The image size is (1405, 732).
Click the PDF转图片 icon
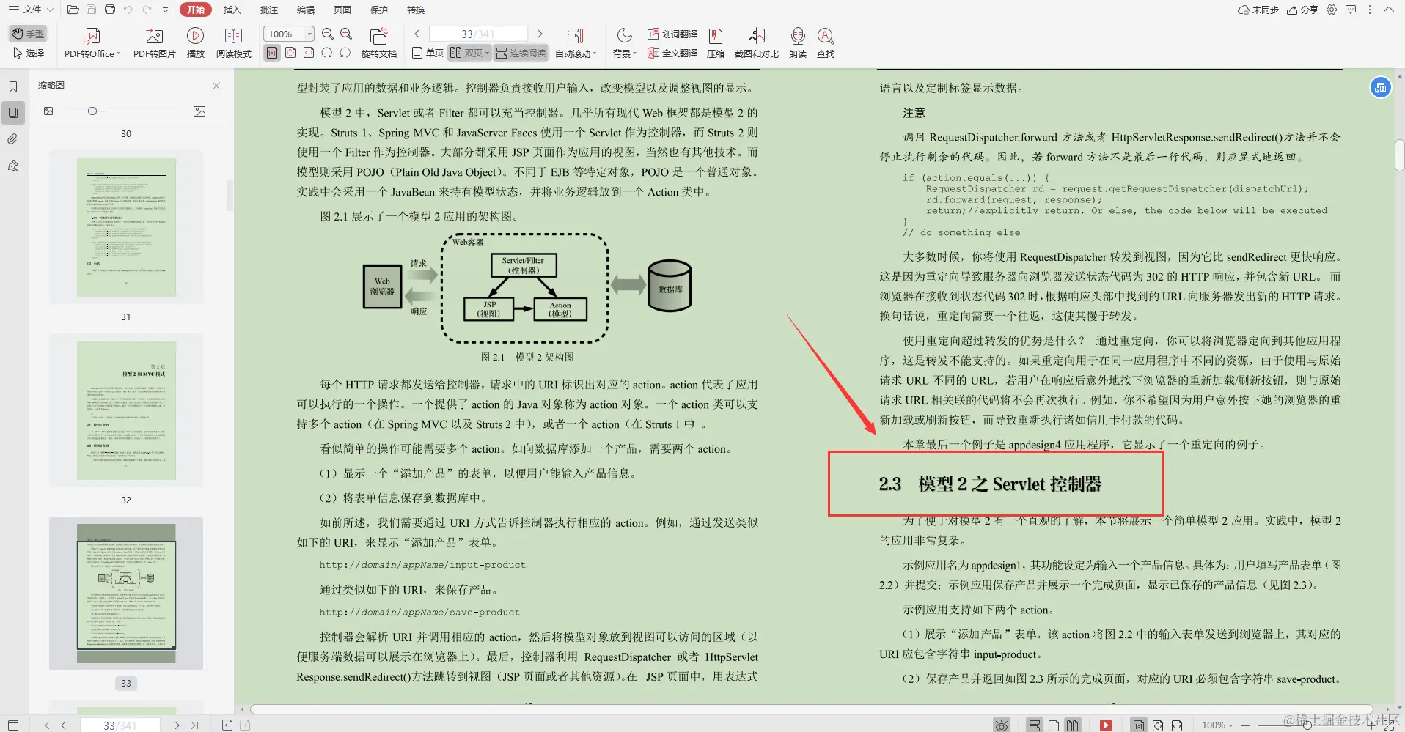click(153, 42)
